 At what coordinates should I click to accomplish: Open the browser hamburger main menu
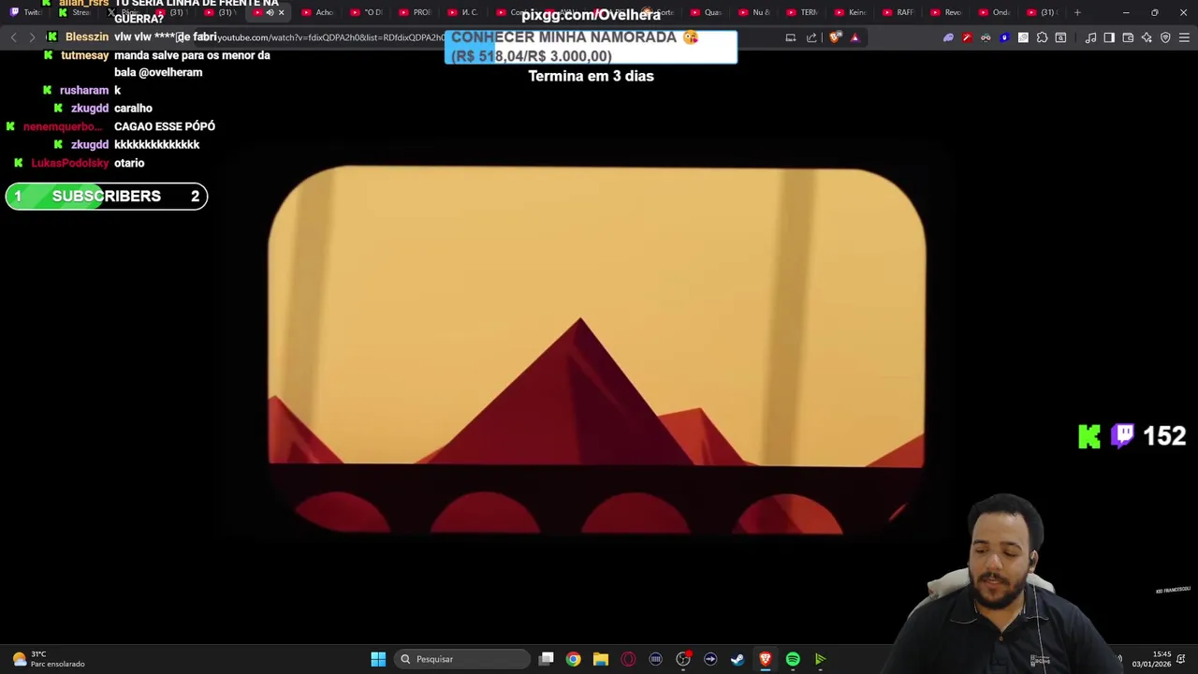point(1184,37)
